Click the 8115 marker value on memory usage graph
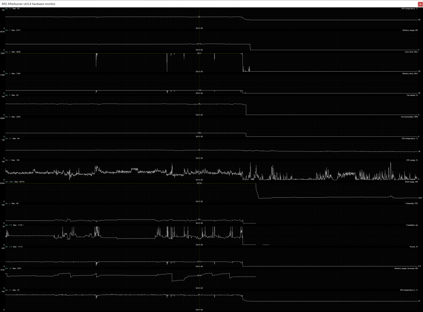Image resolution: width=423 pixels, height=312 pixels. [199, 44]
